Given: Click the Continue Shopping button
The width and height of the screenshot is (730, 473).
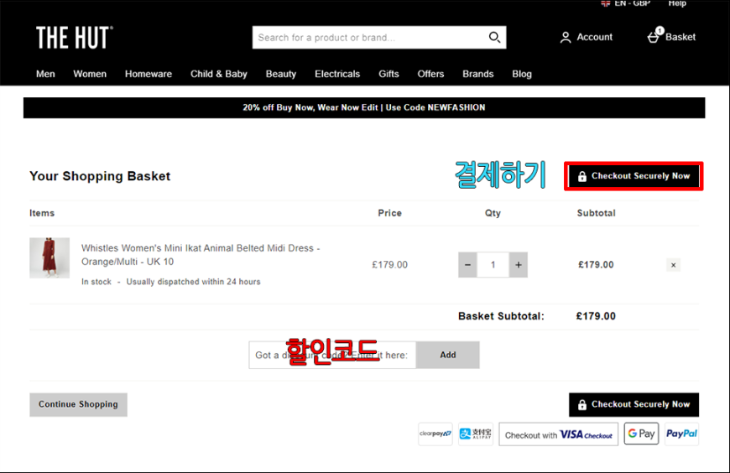Looking at the screenshot, I should [78, 404].
